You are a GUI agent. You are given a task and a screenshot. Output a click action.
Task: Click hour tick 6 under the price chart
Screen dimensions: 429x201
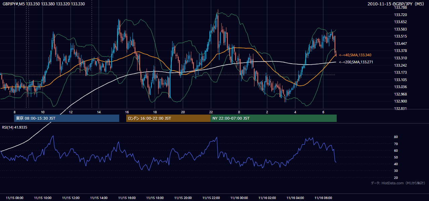323,112
